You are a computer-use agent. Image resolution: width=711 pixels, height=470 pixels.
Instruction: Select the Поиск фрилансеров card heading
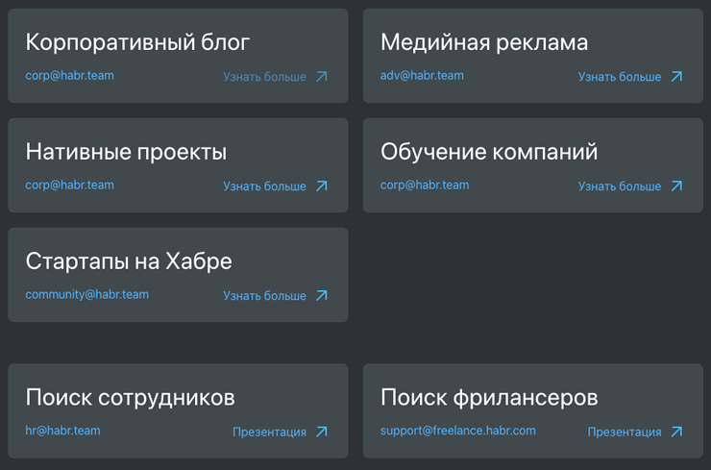pos(489,398)
